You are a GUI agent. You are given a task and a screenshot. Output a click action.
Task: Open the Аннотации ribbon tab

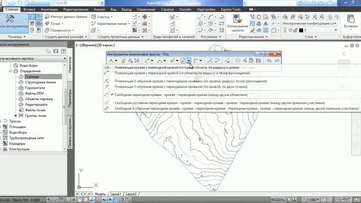point(49,10)
